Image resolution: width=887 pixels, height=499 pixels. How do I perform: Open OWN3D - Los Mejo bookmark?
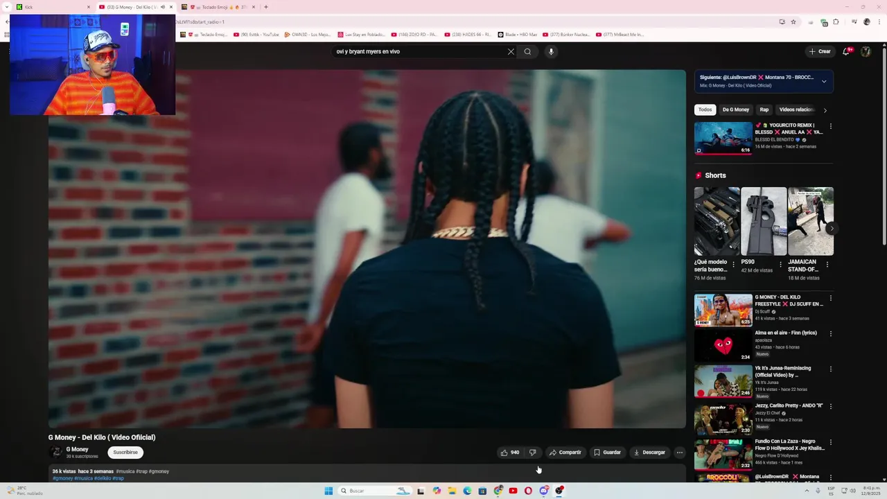click(308, 34)
